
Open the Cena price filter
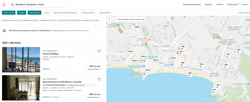47,13
